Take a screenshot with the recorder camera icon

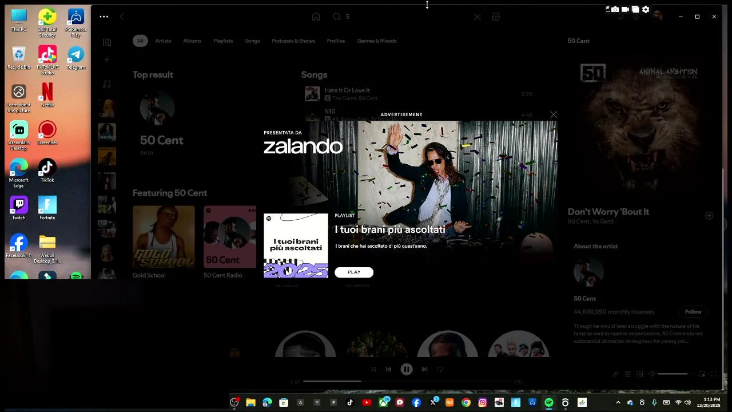(615, 9)
